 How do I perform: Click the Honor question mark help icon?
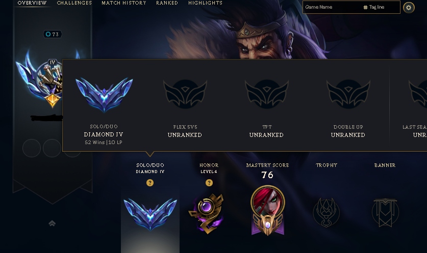[x=209, y=183]
